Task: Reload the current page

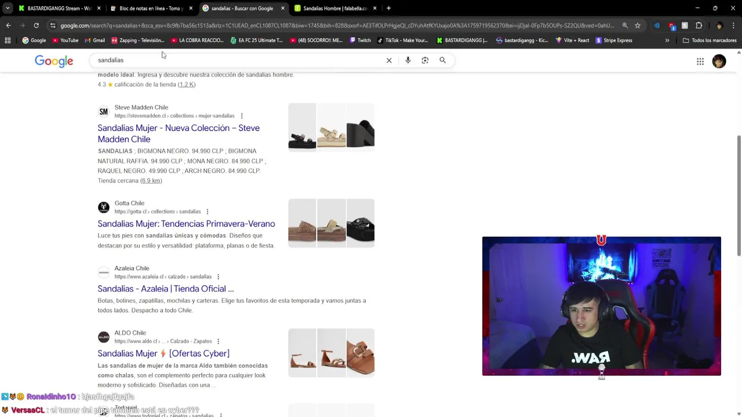Action: click(x=36, y=25)
